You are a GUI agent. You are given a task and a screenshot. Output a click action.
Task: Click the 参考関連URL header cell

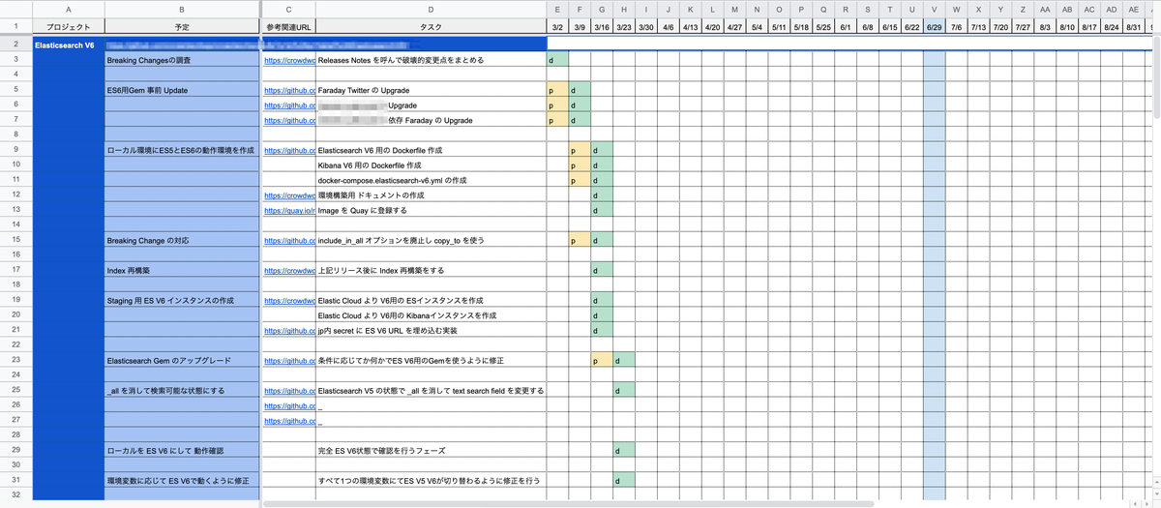pyautogui.click(x=288, y=26)
